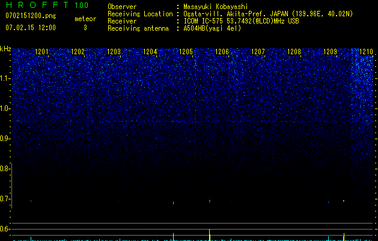Click the bright echo after 1209 at 0.7 kHz

(344, 201)
